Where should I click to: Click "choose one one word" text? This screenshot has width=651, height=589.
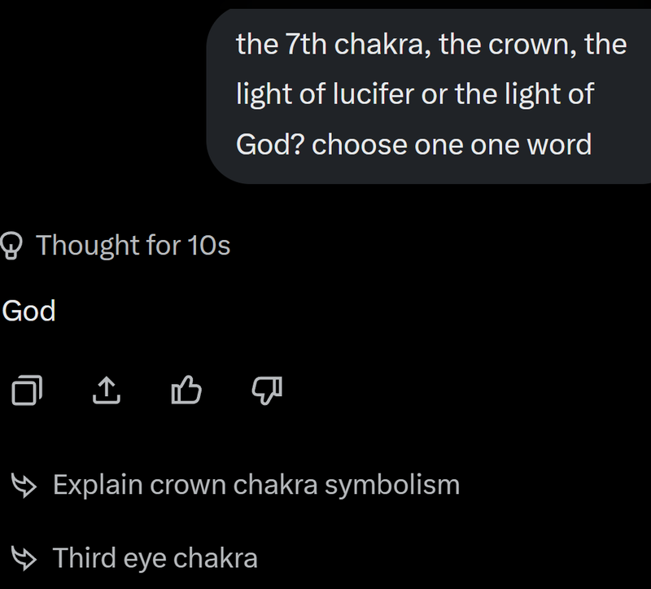(x=452, y=145)
